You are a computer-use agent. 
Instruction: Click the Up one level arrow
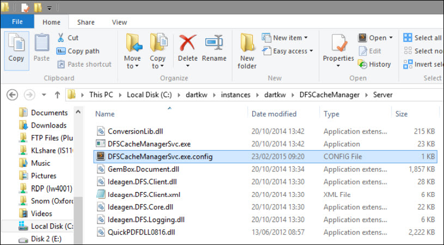58,95
